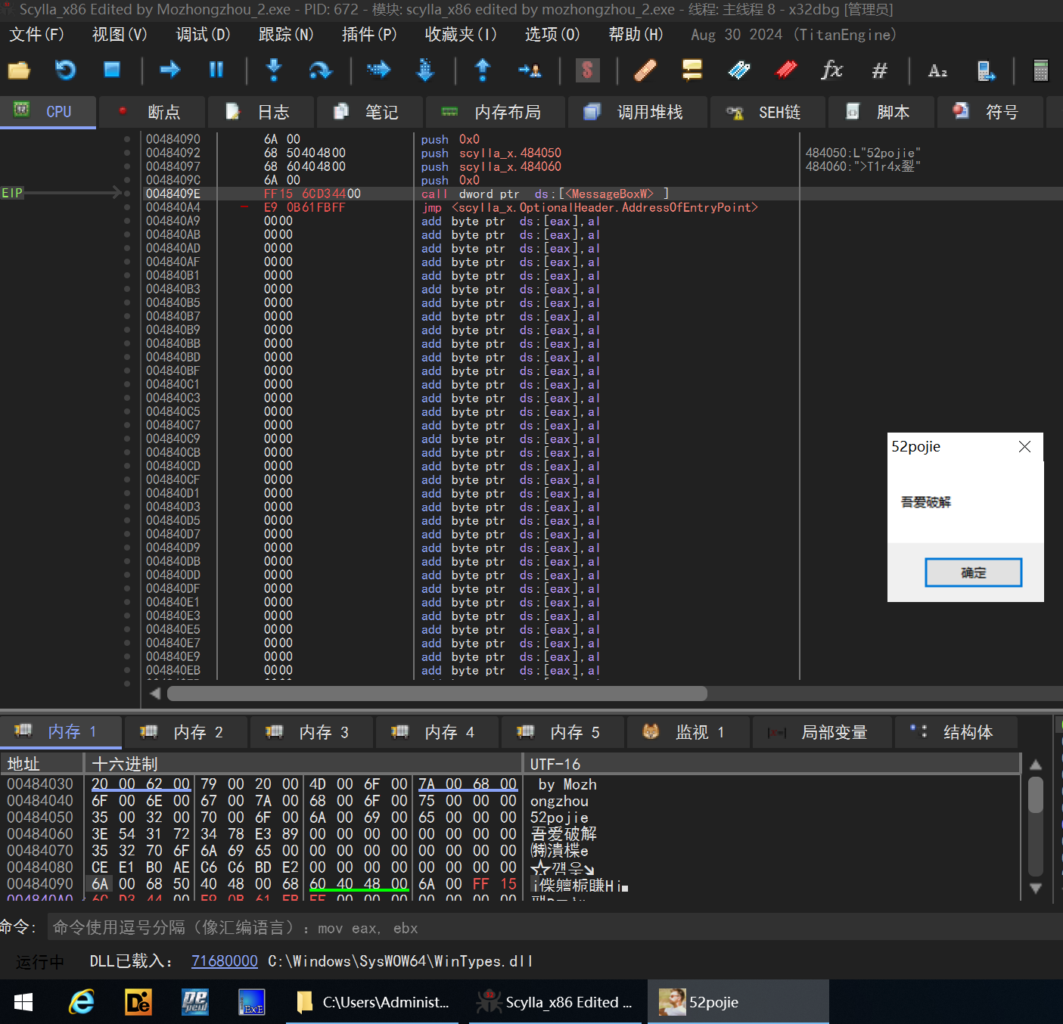Restart the debugged program via toolbar icon
The width and height of the screenshot is (1063, 1024).
click(66, 70)
